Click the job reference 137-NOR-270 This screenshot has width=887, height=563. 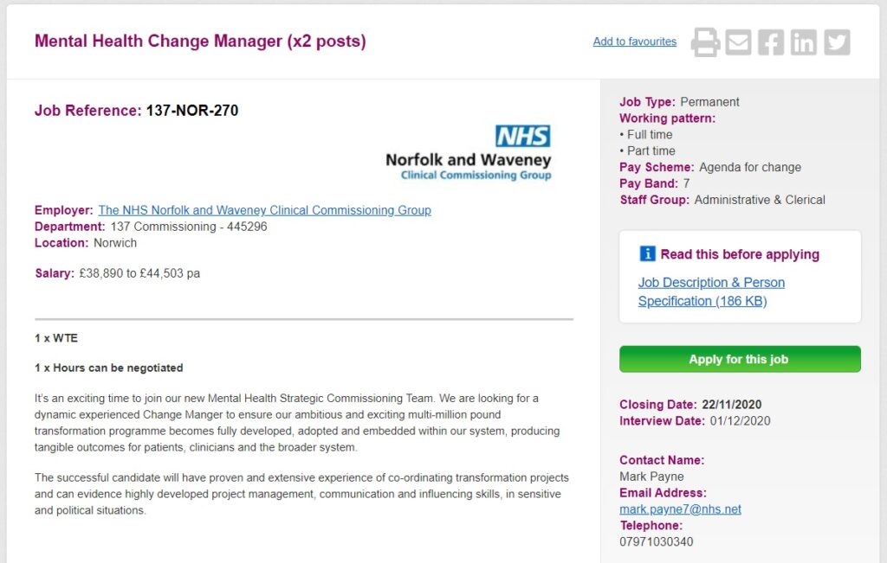(x=192, y=110)
